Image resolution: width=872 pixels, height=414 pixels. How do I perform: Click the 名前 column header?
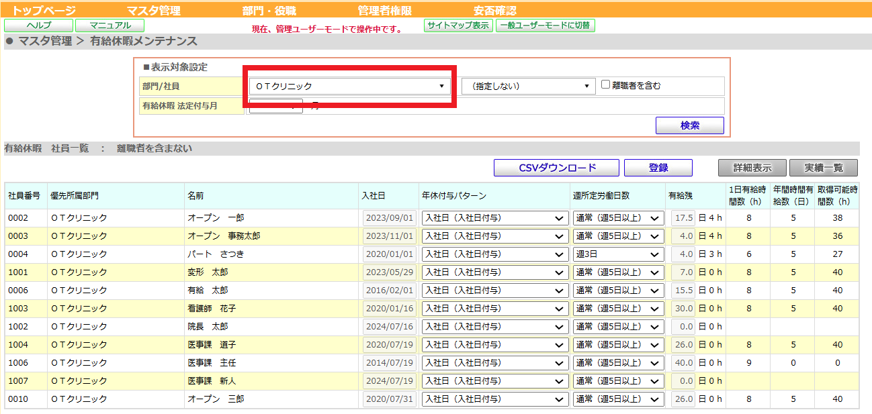(x=195, y=196)
